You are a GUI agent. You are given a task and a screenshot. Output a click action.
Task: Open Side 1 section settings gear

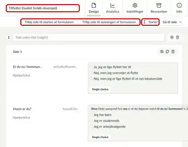[162, 52]
